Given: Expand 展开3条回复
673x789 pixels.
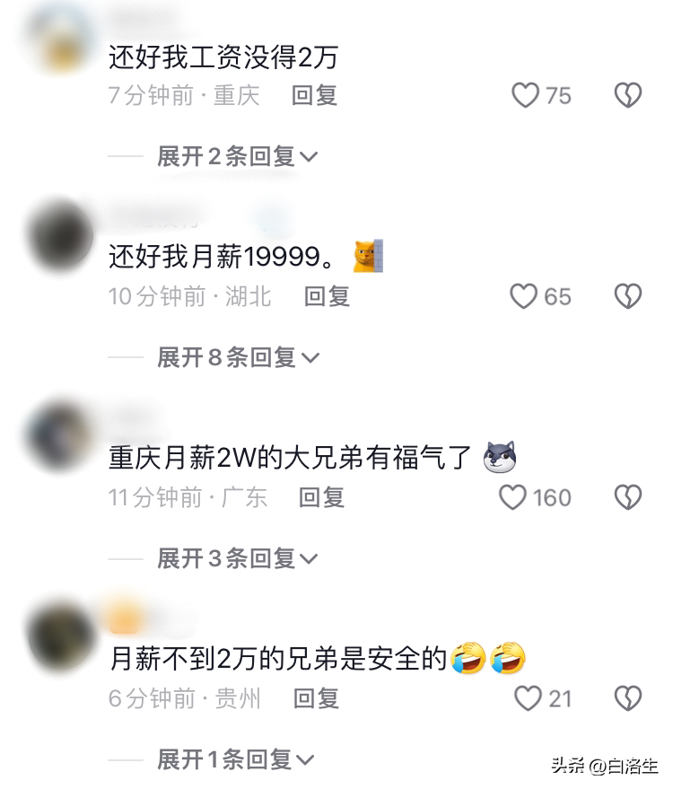Looking at the screenshot, I should [x=238, y=558].
